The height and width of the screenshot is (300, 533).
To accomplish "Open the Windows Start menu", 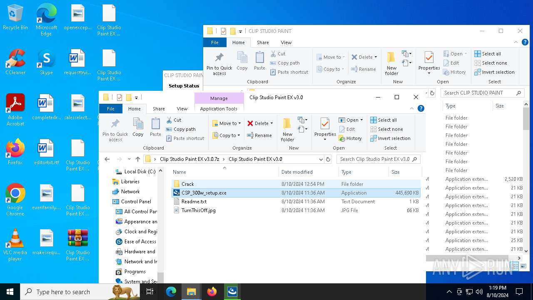I will (10, 292).
